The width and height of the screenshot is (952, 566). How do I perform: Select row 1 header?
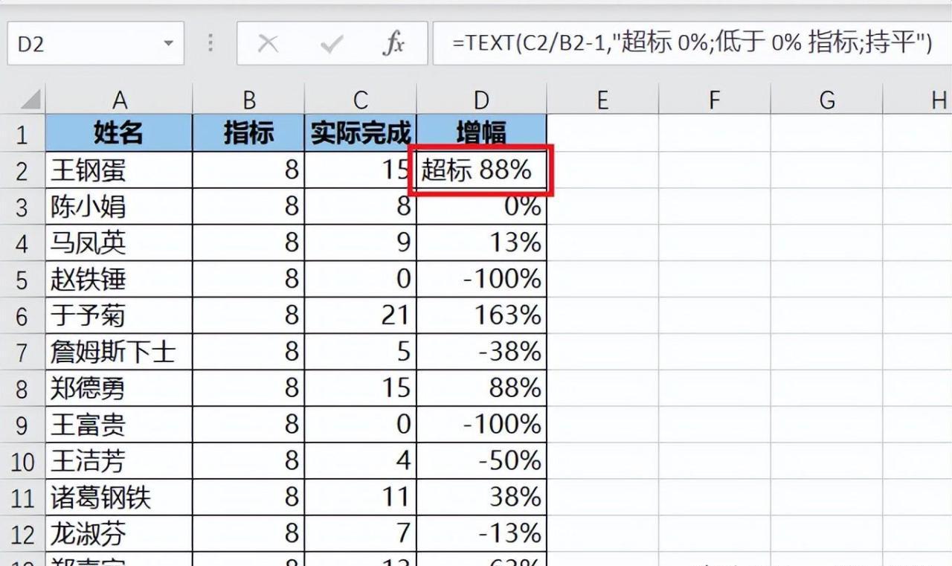point(22,134)
